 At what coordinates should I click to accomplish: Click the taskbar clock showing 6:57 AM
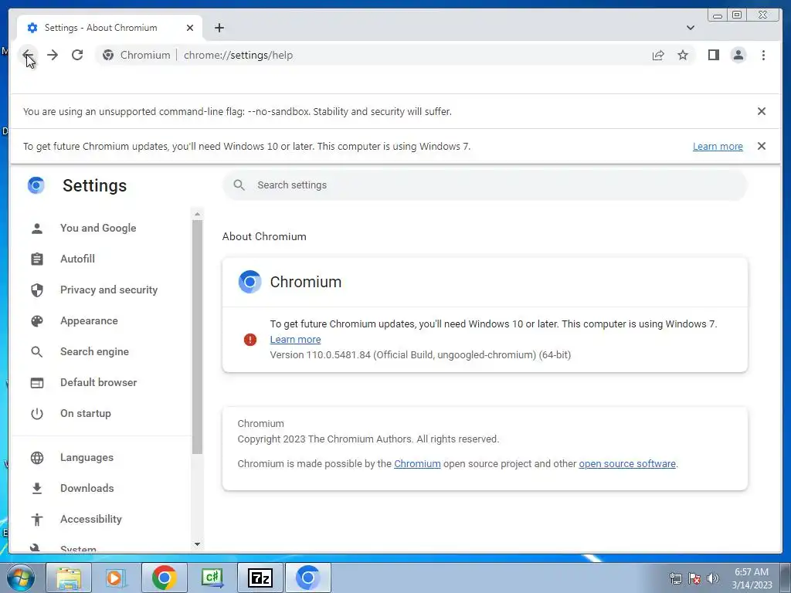751,578
